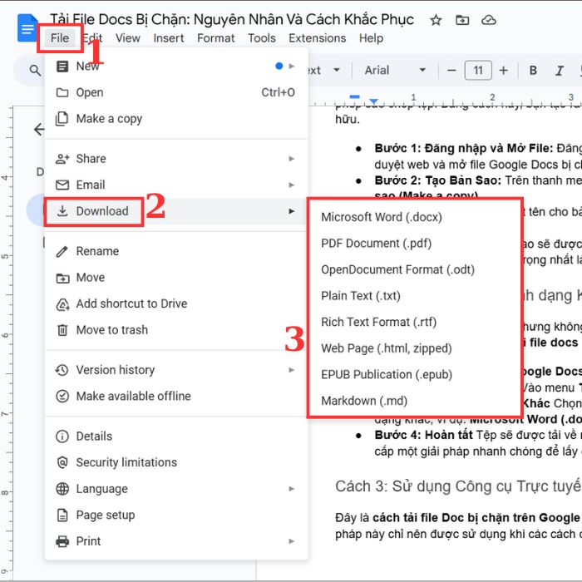Choose Open from the File menu
The image size is (582, 582).
[x=176, y=92]
